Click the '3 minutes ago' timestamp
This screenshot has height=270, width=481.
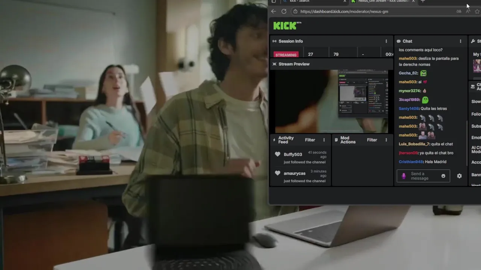[318, 173]
